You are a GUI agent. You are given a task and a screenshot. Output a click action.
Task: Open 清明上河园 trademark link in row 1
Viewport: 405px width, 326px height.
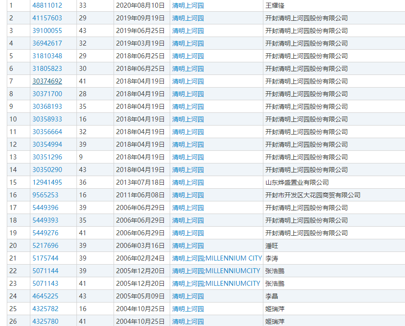point(188,5)
